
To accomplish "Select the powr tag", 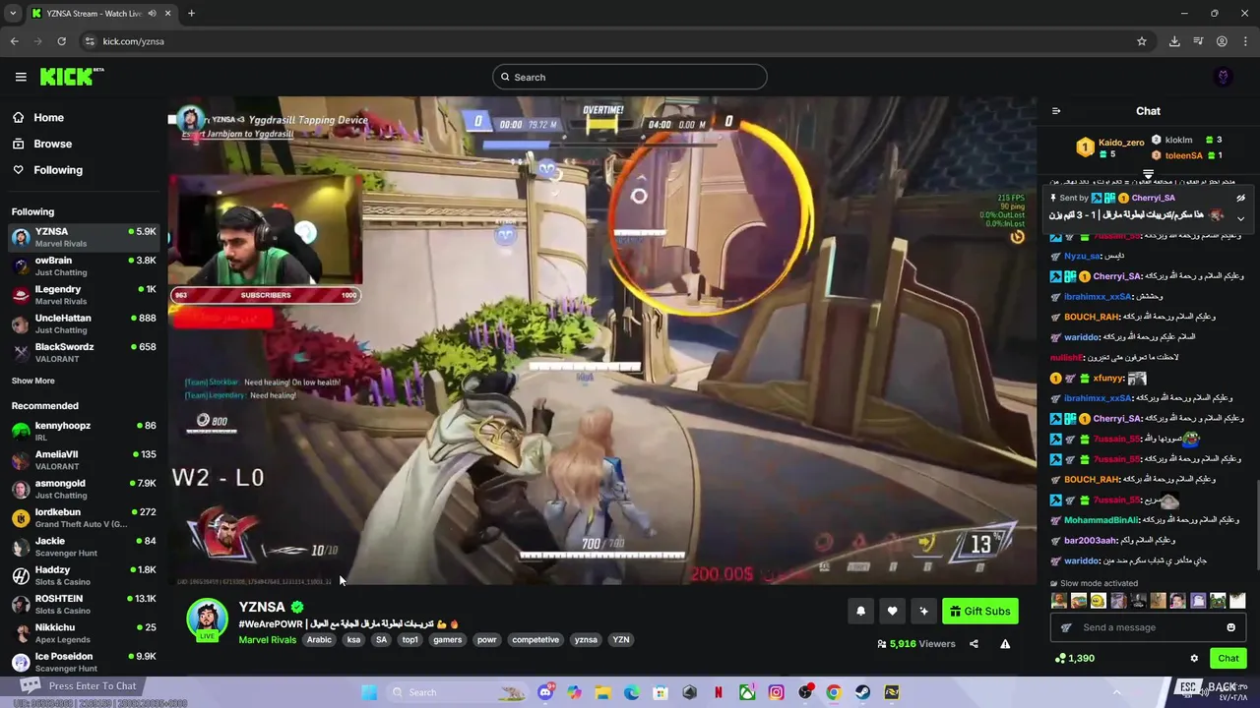I will (x=487, y=640).
